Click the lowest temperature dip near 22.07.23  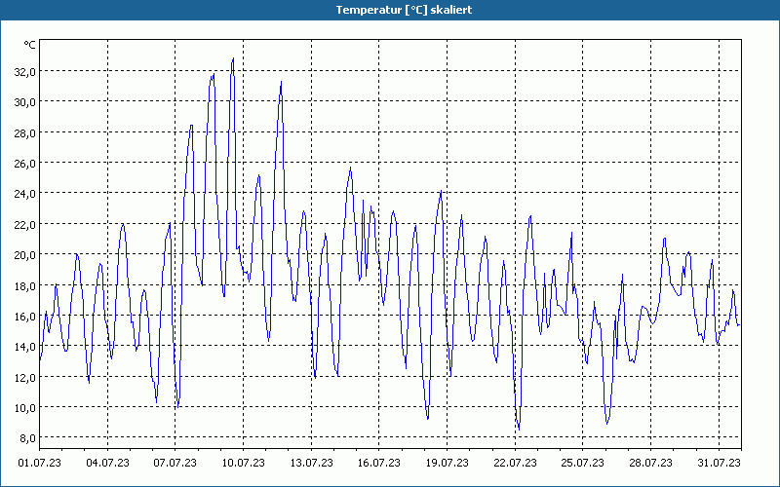[519, 430]
